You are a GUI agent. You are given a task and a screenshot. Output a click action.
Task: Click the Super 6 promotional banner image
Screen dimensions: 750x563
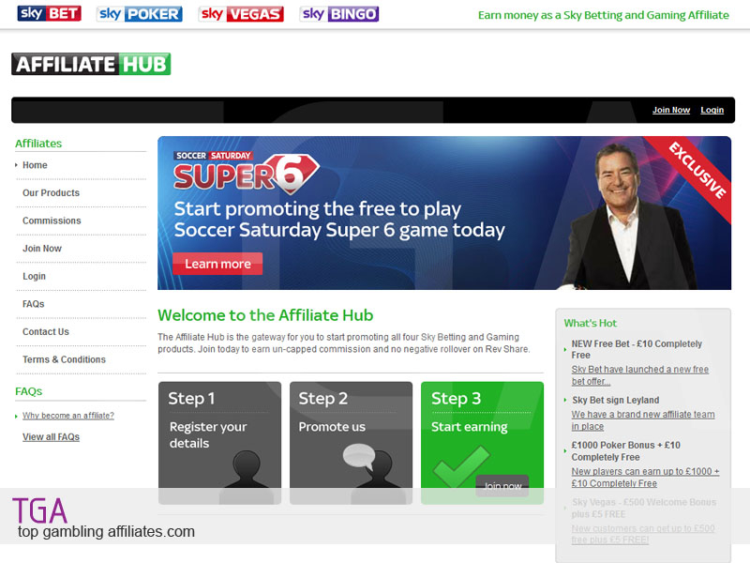444,213
